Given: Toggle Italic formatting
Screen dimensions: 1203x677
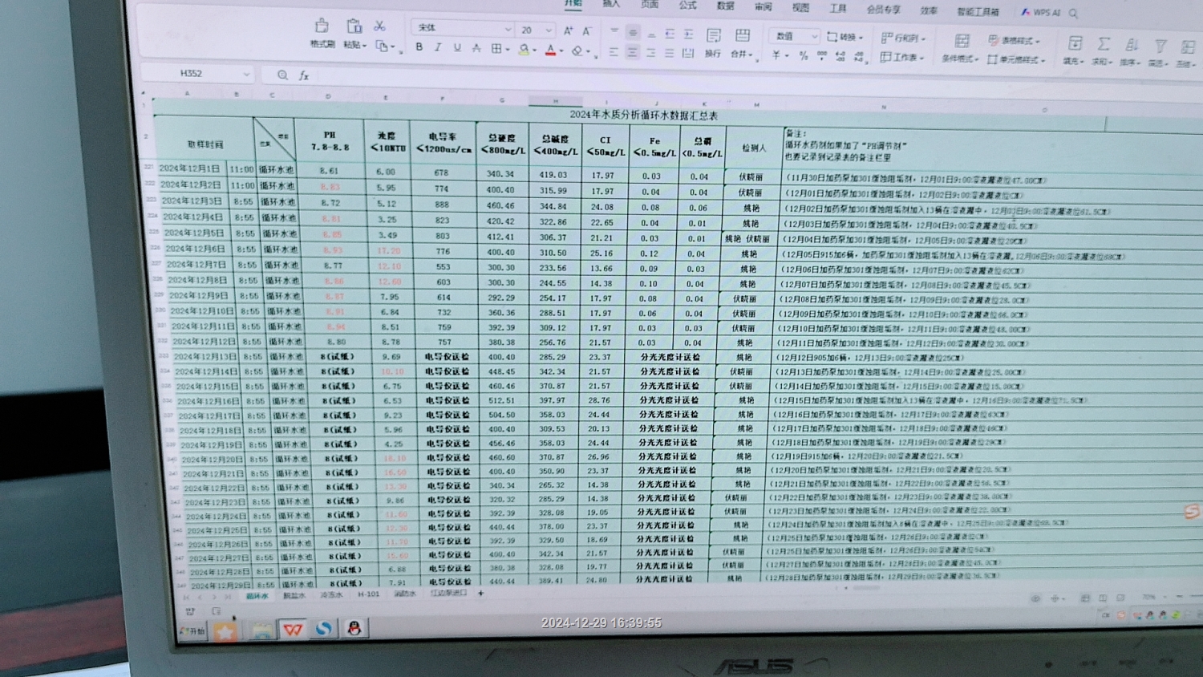Looking at the screenshot, I should [438, 48].
